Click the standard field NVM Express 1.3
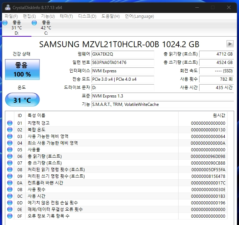The image size is (239, 225). [x=162, y=96]
